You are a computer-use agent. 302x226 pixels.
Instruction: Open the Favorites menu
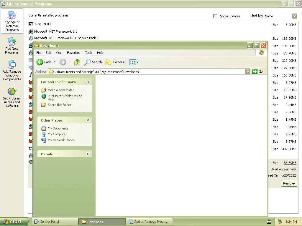coord(73,53)
